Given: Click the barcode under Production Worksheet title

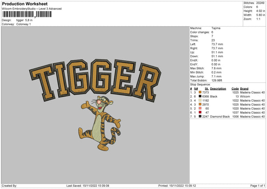Looking at the screenshot, I should (27, 14).
